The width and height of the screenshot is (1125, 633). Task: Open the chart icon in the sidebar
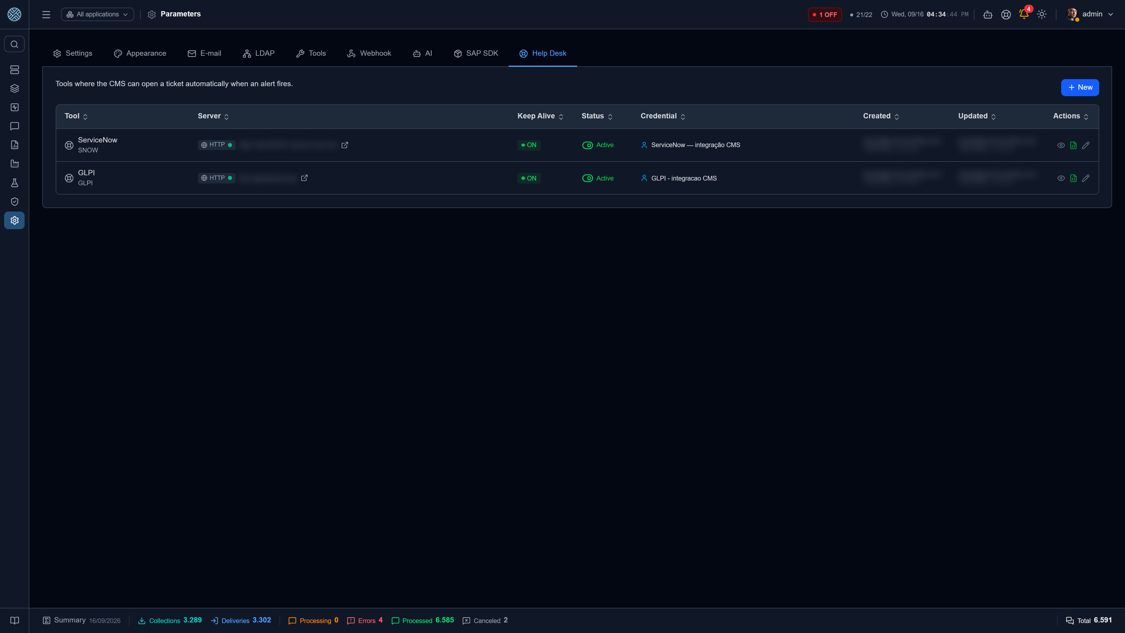tap(14, 164)
